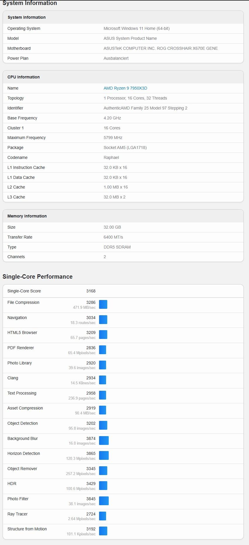Click the Memory Information table header
This screenshot has height=545, width=249.
(27, 216)
